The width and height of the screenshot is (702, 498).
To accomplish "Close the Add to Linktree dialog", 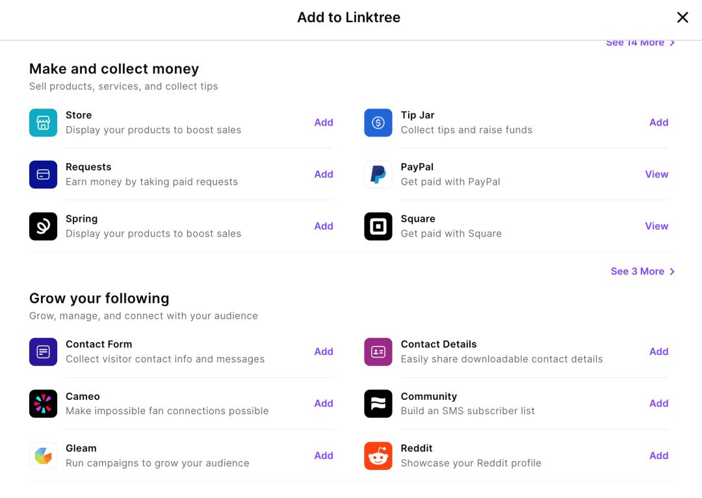I will point(682,18).
